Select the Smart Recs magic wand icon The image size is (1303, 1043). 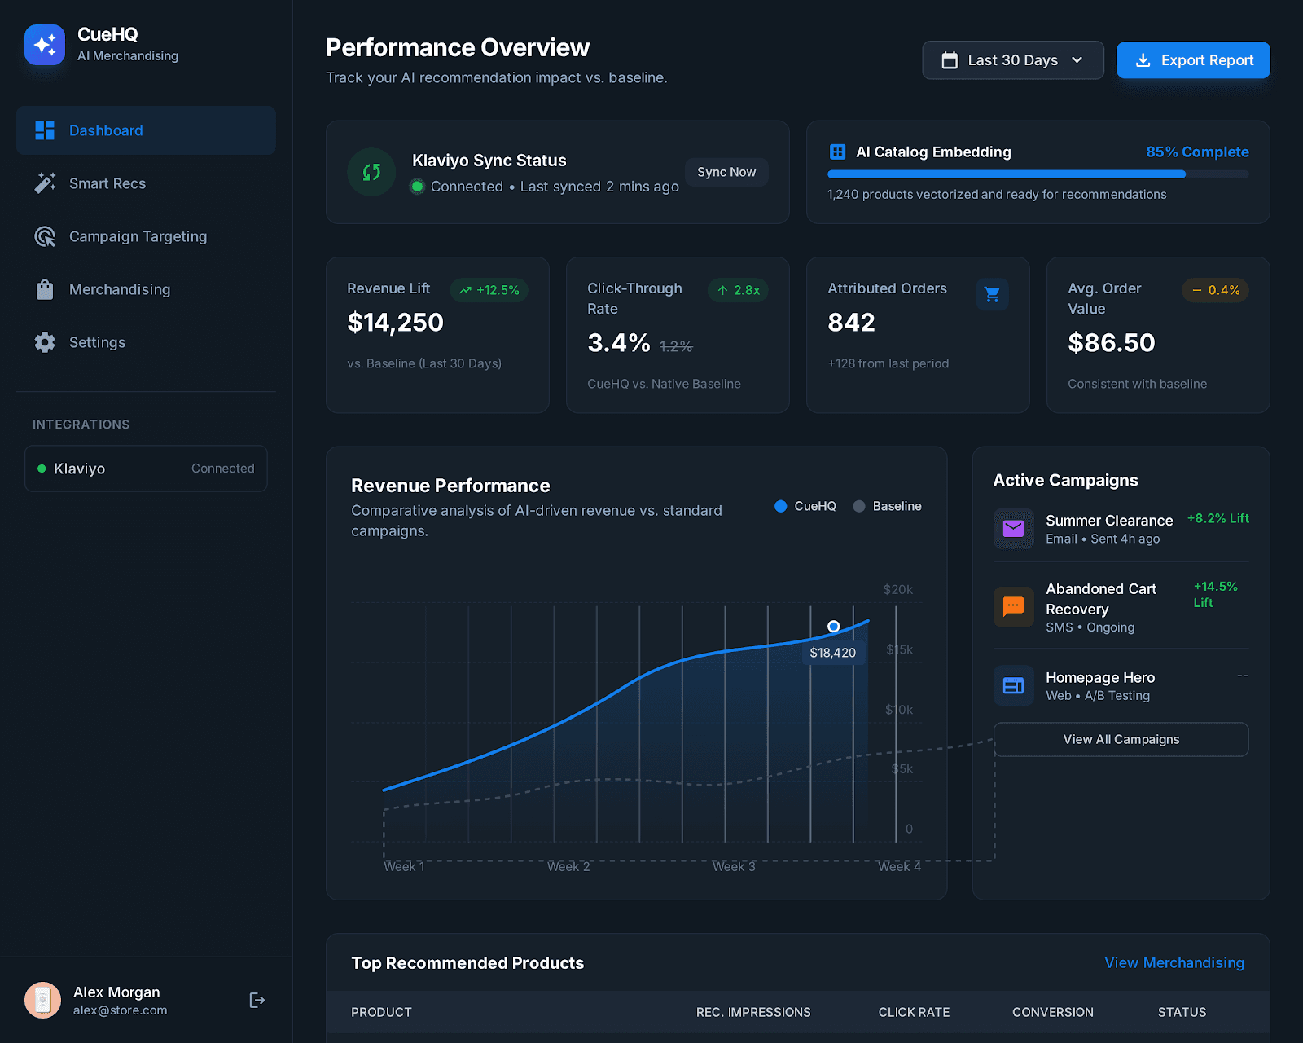pyautogui.click(x=45, y=183)
